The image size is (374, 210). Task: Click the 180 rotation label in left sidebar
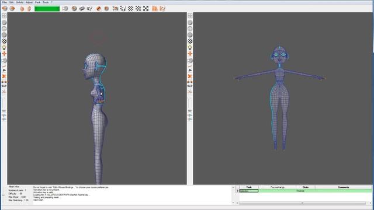coord(4,111)
